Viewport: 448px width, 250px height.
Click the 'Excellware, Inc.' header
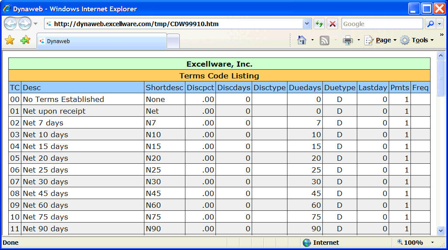219,64
